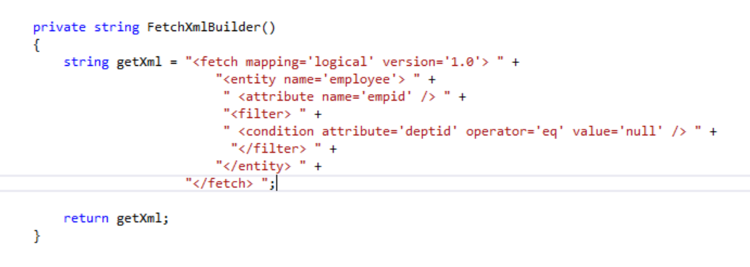Click the method's closing curly brace

(36, 236)
